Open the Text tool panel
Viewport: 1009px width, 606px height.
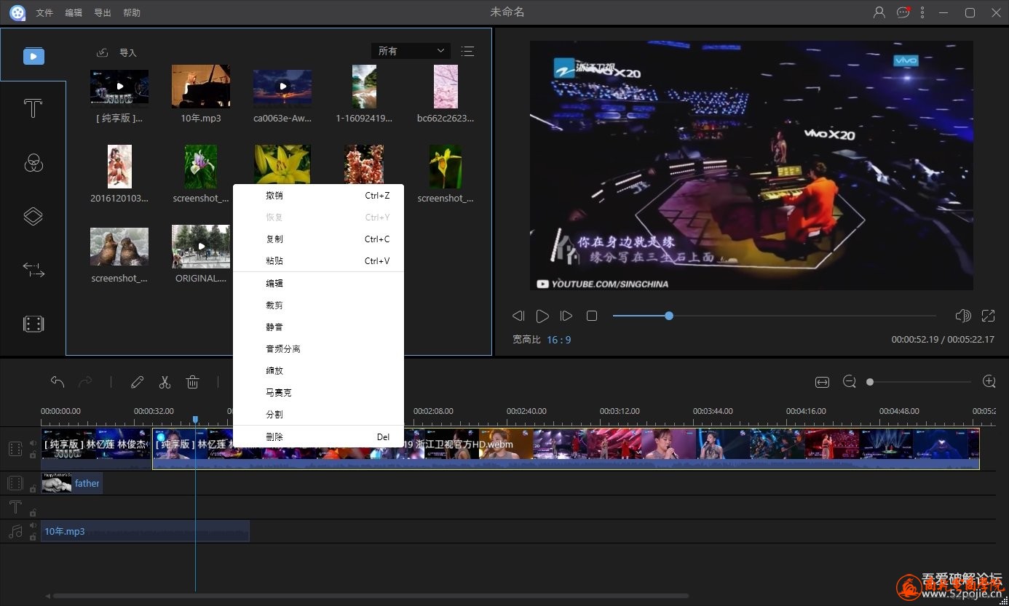33,109
